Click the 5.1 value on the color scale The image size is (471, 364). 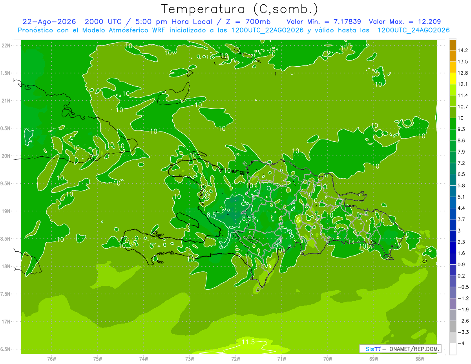coord(462,197)
